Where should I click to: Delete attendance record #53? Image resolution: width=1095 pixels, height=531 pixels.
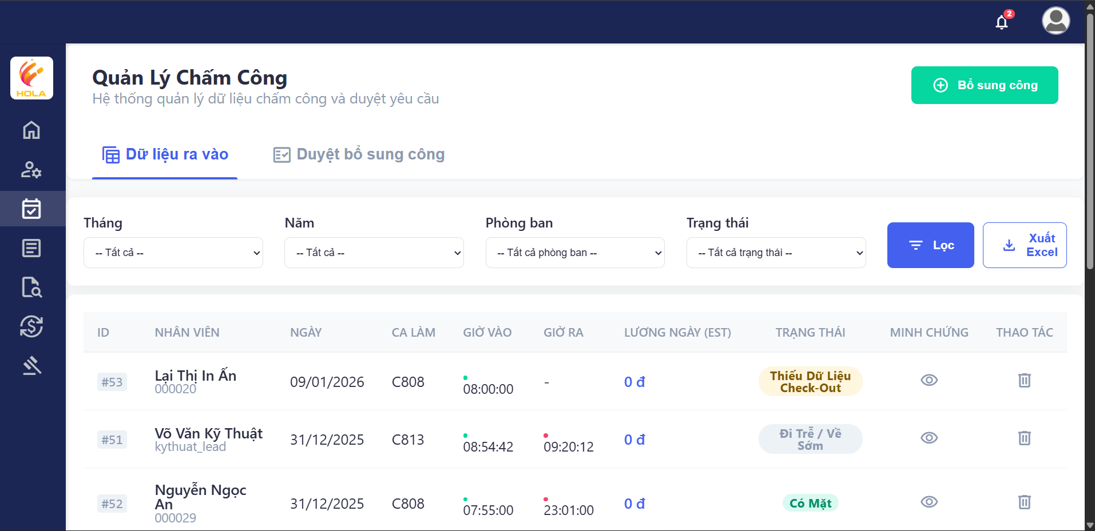tap(1024, 380)
